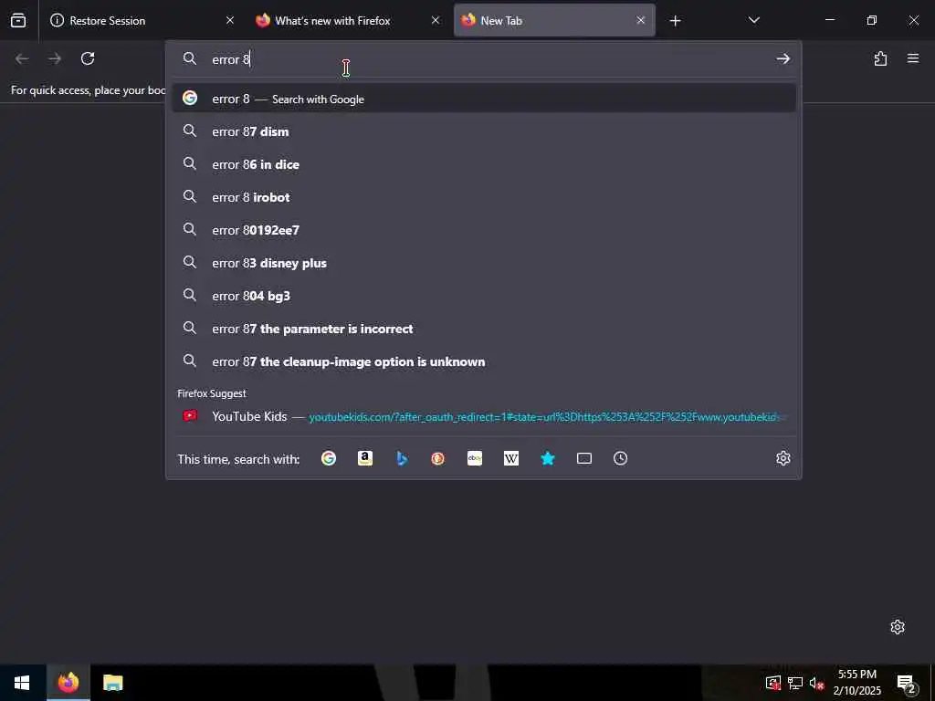Open search settings gear in dropdown
The image size is (935, 701).
pyautogui.click(x=783, y=458)
